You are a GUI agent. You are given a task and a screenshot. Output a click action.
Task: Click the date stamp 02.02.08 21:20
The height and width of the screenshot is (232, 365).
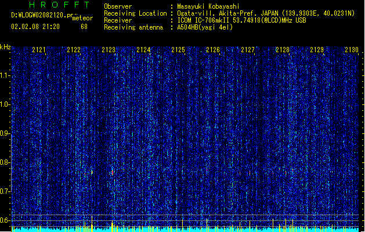pos(35,27)
